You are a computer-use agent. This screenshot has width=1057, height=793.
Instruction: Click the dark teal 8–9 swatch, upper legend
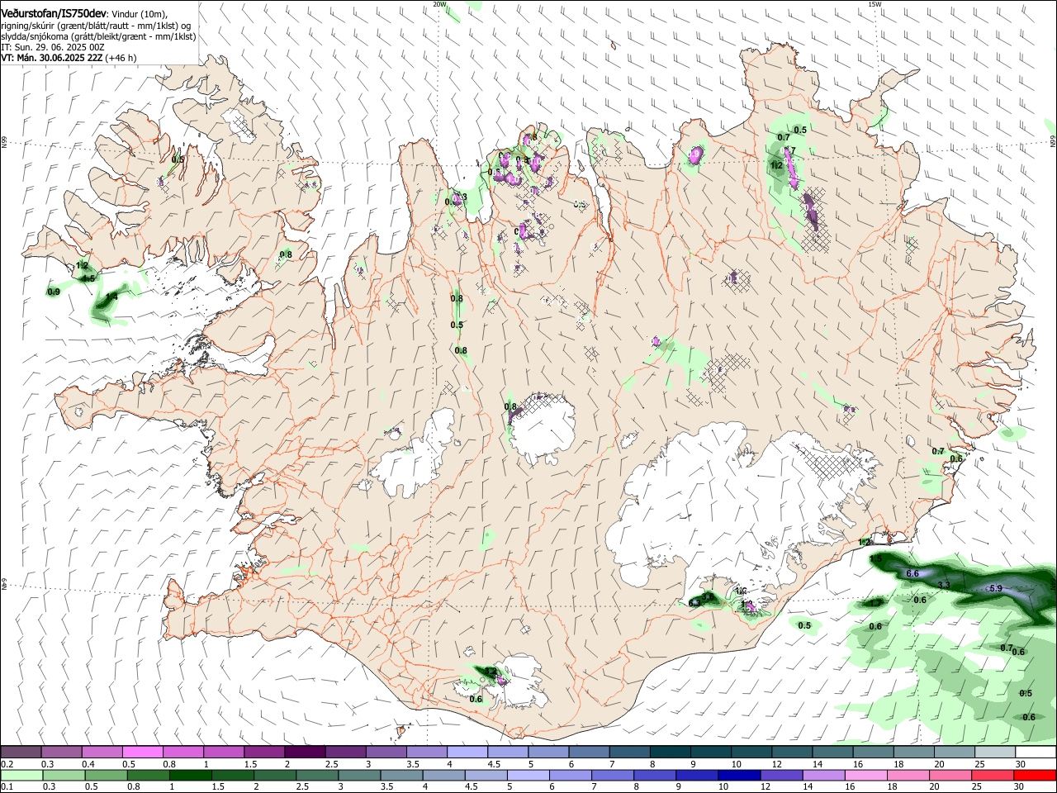point(670,753)
